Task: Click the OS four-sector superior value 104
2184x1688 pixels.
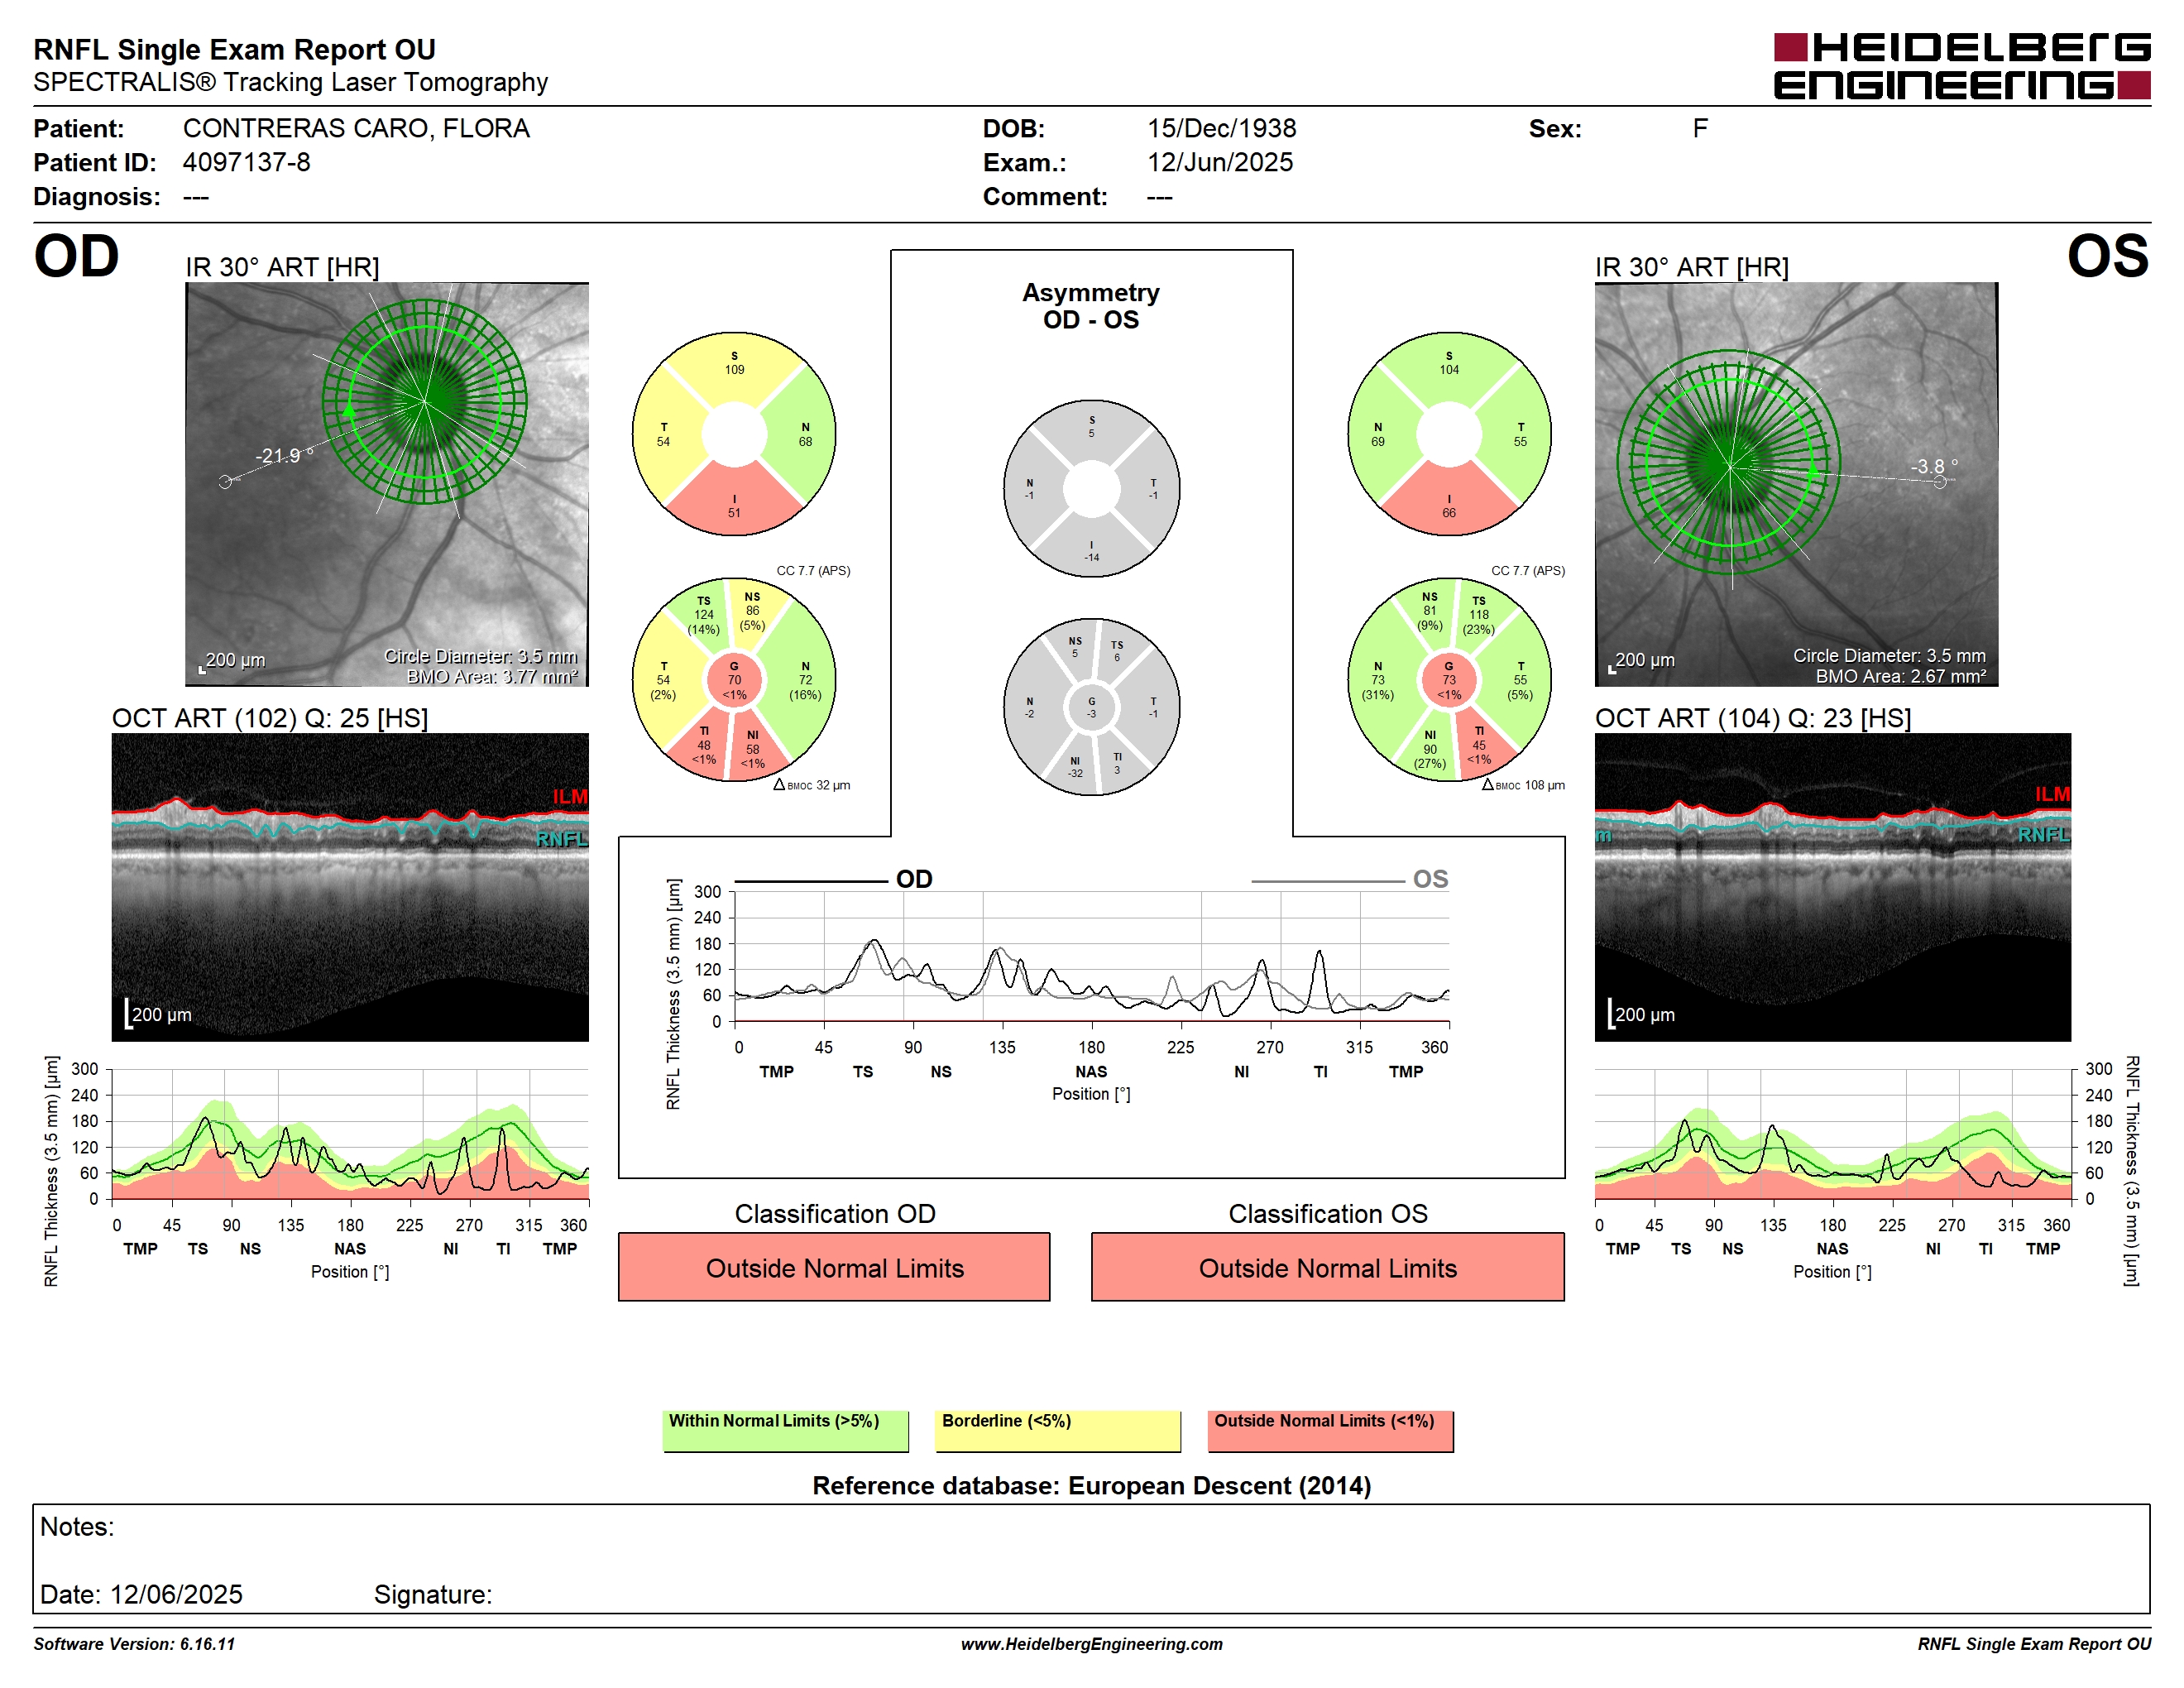Action: [1449, 369]
